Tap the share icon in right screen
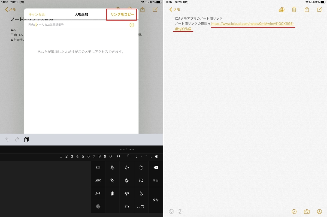The width and height of the screenshot is (327, 217). 307,10
